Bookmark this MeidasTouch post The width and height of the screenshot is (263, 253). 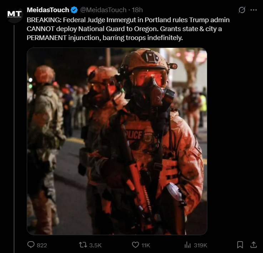pyautogui.click(x=240, y=245)
